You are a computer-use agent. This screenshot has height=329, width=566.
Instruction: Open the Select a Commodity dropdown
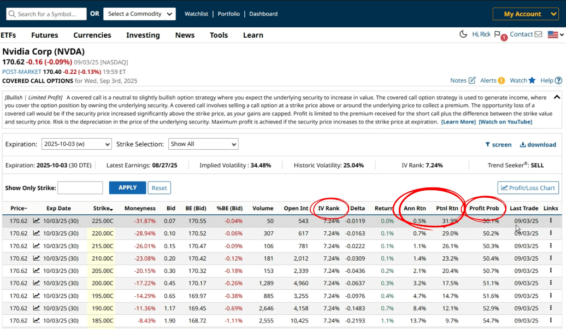tap(139, 14)
